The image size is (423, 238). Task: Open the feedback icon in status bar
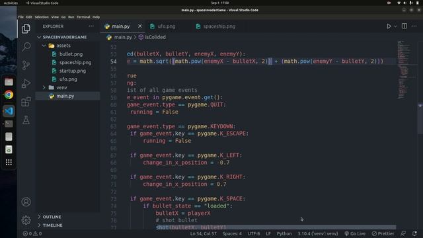pyautogui.click(x=403, y=233)
